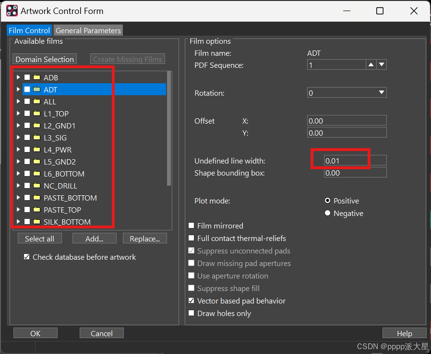Screen dimensions: 431x354
Task: Click the ALL folder icon
Action: 36,101
